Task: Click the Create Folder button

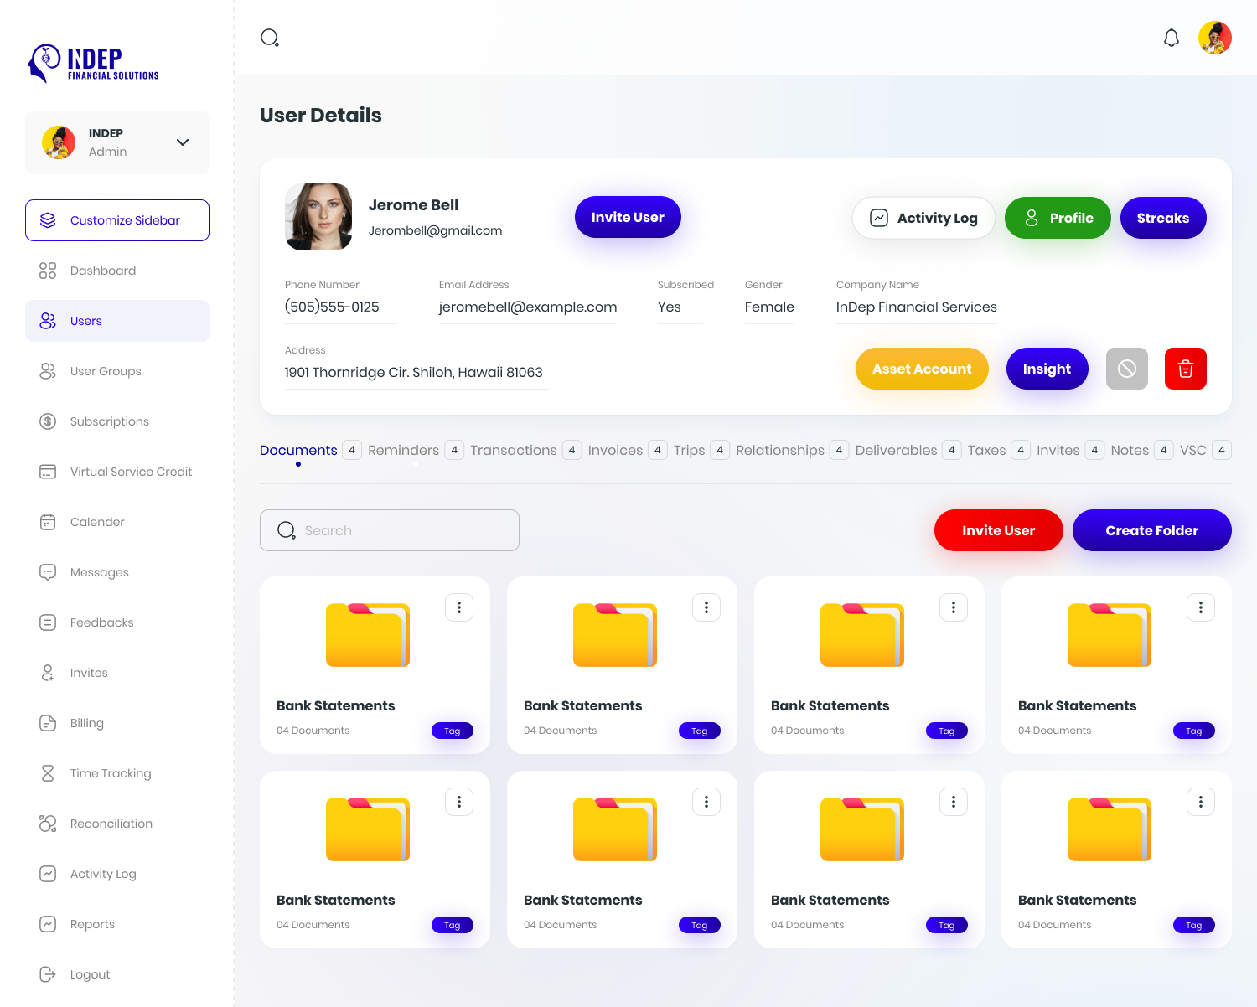Action: click(x=1151, y=530)
